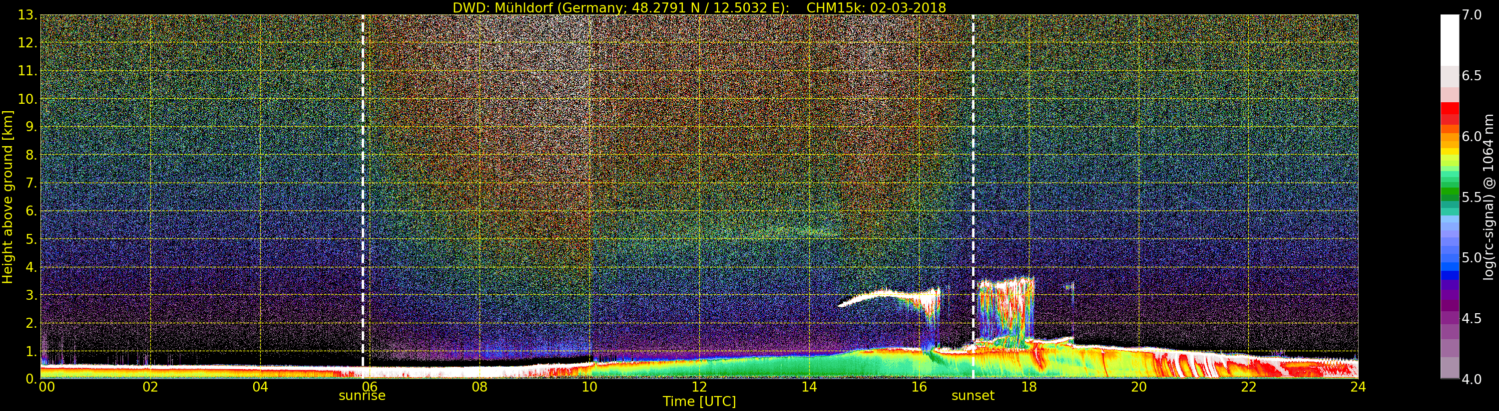Screen dimensions: 1499x411
Task: Click the 'sunrise' label below the time axis
Action: [362, 396]
